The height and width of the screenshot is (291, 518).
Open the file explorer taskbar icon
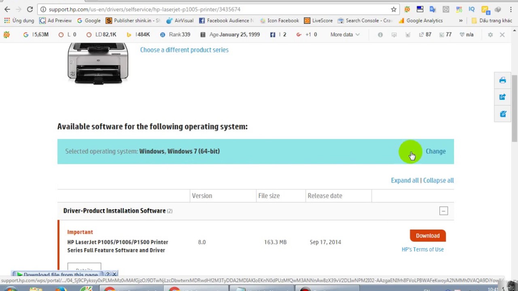(36, 289)
